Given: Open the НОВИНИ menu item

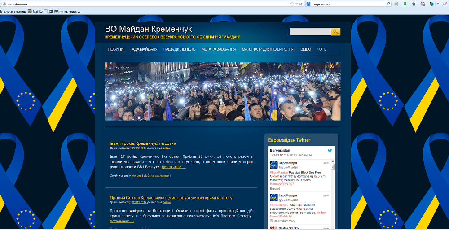Looking at the screenshot, I should (115, 49).
